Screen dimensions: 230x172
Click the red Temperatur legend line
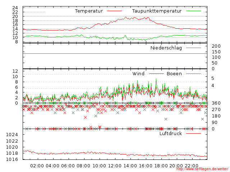114,11
